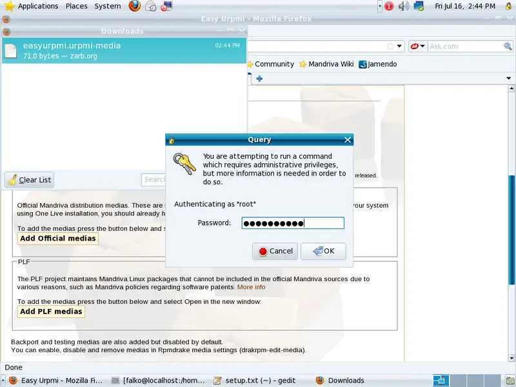
Task: Open the volume control speaker icon
Action: pos(404,6)
